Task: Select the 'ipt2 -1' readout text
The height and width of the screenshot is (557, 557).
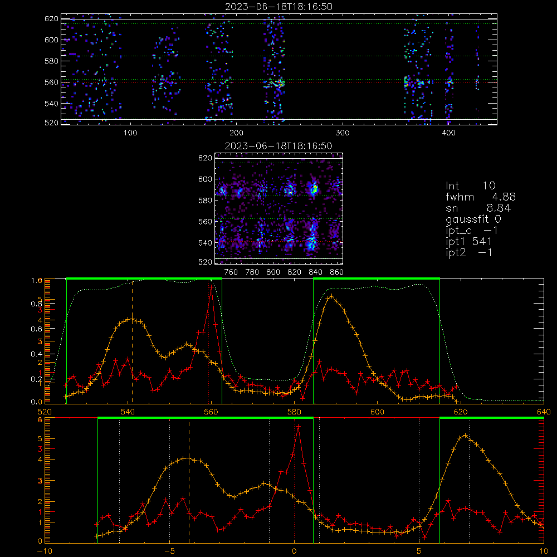Action: click(x=468, y=252)
